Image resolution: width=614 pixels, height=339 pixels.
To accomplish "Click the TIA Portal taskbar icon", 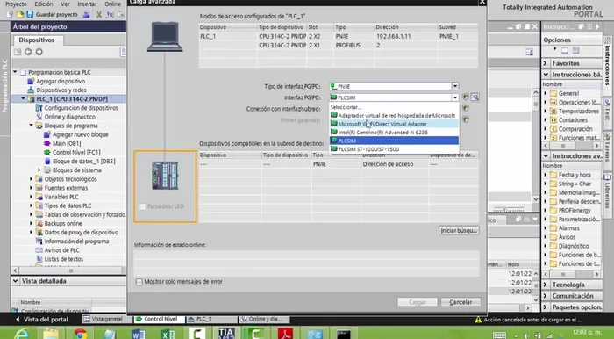I will click(226, 334).
